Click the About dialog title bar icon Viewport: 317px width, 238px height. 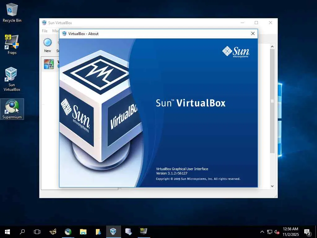point(64,33)
